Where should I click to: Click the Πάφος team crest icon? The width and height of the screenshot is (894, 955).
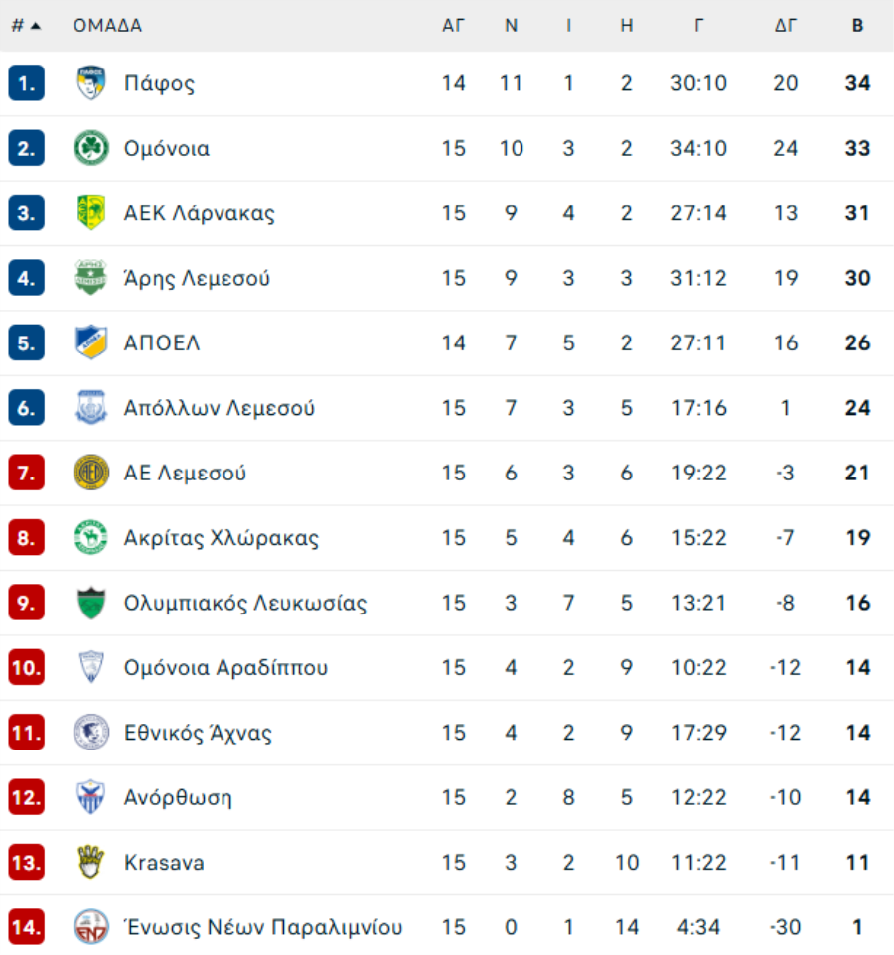click(x=91, y=83)
